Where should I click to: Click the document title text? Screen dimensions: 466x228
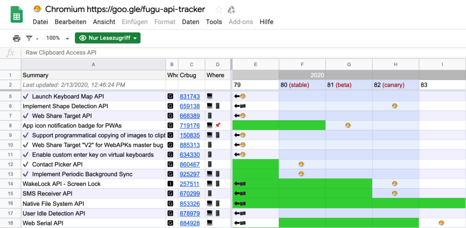[x=125, y=10]
